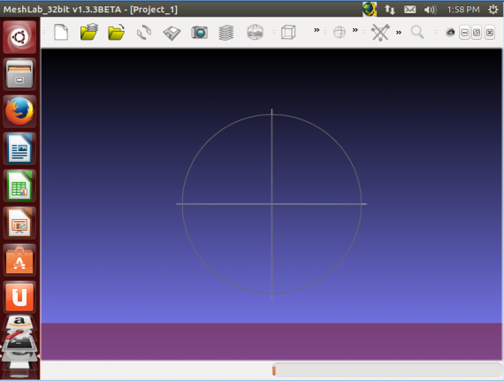The width and height of the screenshot is (504, 381).
Task: Expand the render toolbar overflow chevron
Action: [x=317, y=30]
